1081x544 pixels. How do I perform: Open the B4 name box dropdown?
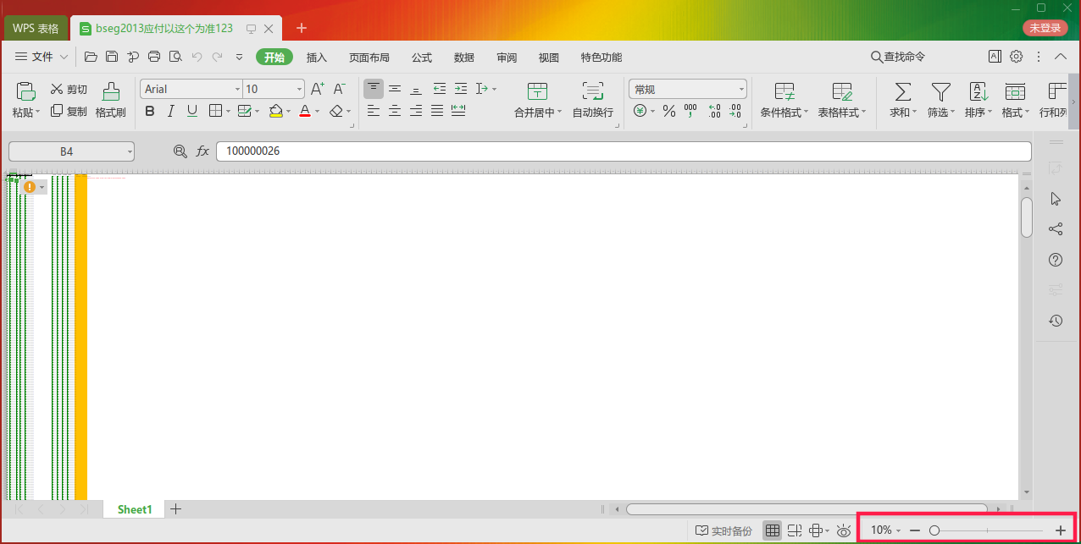click(x=130, y=151)
